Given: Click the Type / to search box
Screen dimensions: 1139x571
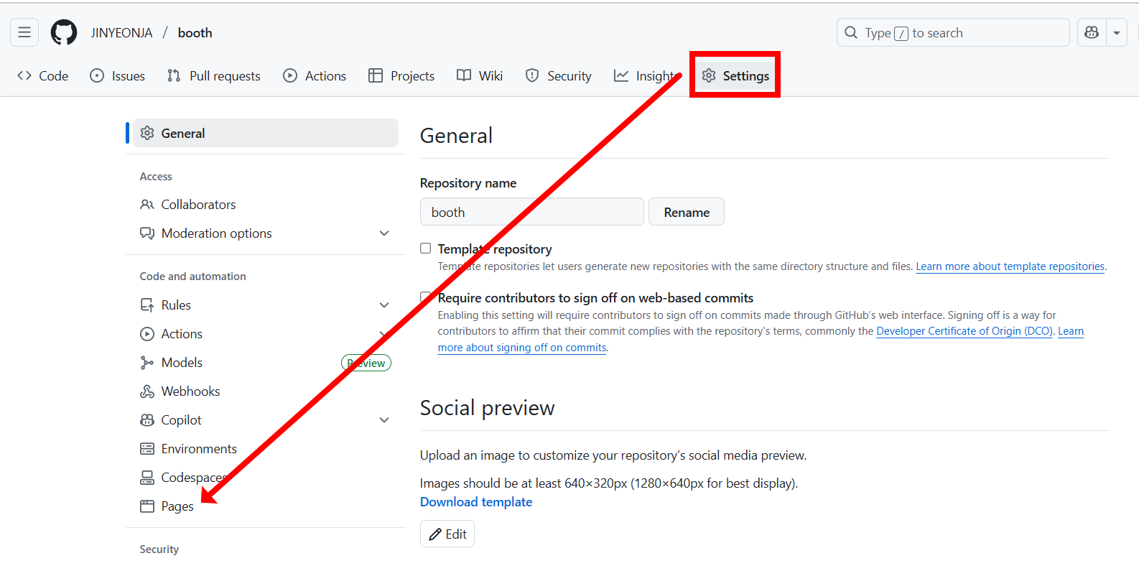Looking at the screenshot, I should pyautogui.click(x=953, y=32).
